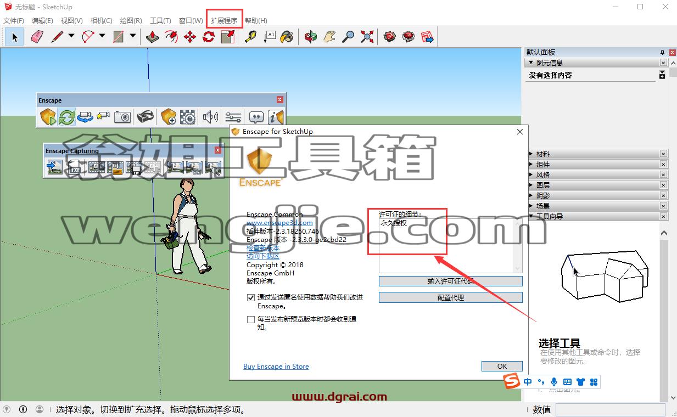Viewport: 677px width, 417px height.
Task: Choose the pencil Line tool
Action: pyautogui.click(x=57, y=37)
